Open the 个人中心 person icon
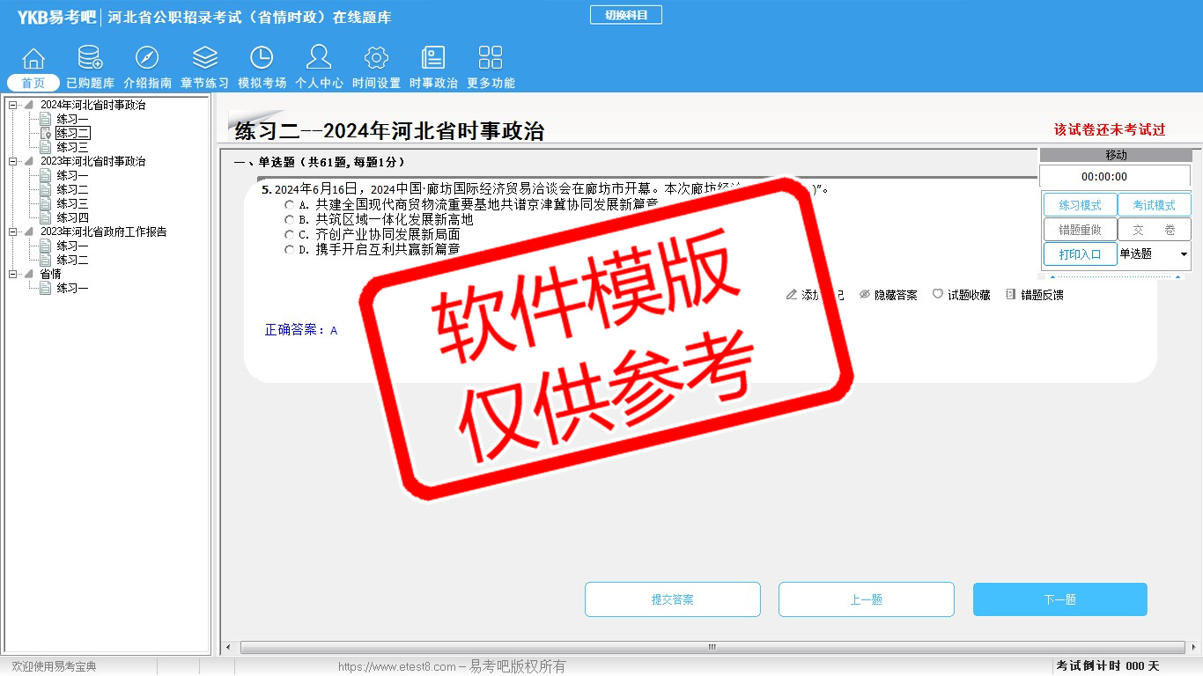The height and width of the screenshot is (676, 1203). click(x=319, y=58)
